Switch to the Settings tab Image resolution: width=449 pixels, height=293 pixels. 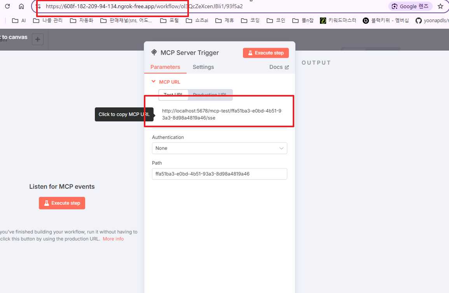click(203, 67)
